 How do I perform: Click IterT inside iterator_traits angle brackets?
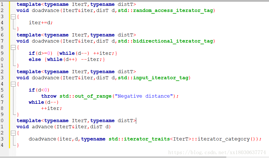pos(181,139)
